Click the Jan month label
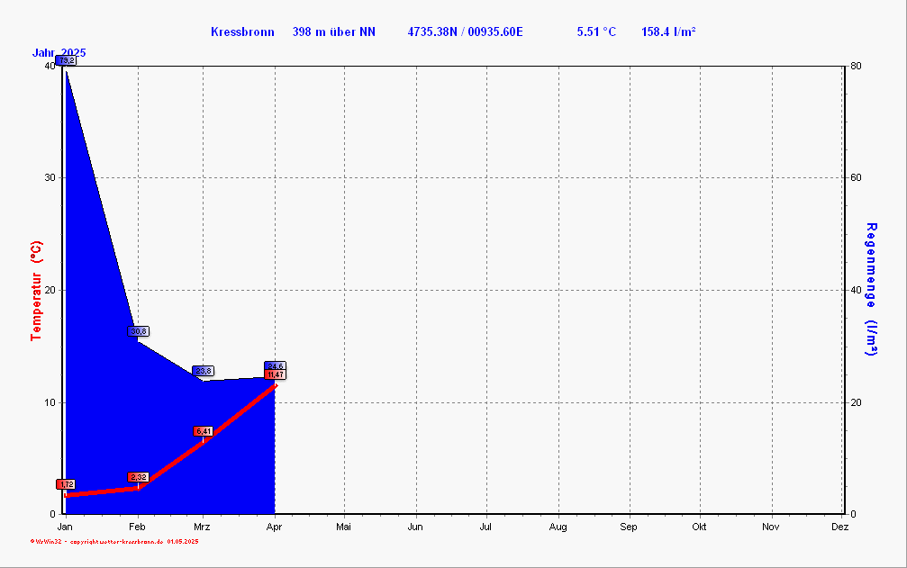This screenshot has width=907, height=568. click(65, 527)
